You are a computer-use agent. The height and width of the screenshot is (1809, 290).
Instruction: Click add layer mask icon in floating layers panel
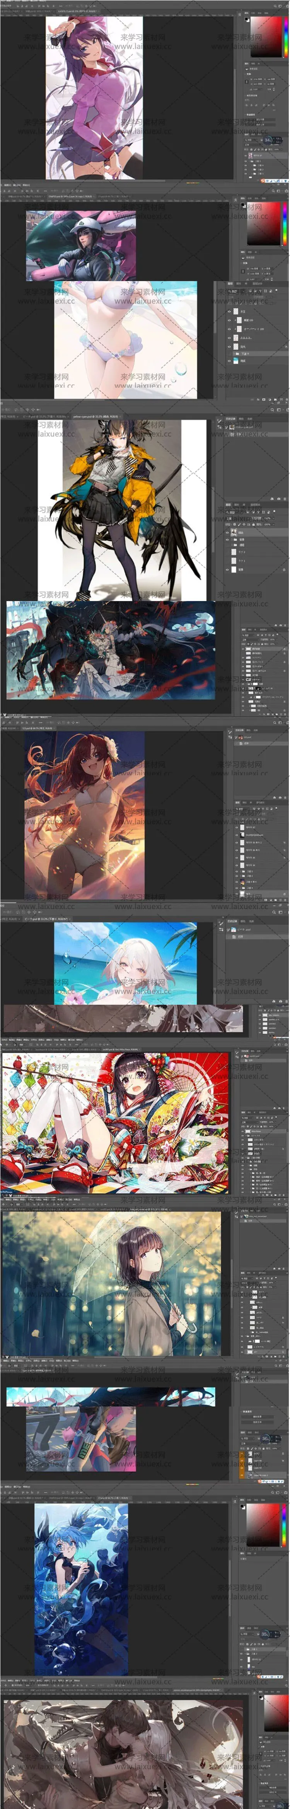tap(263, 400)
